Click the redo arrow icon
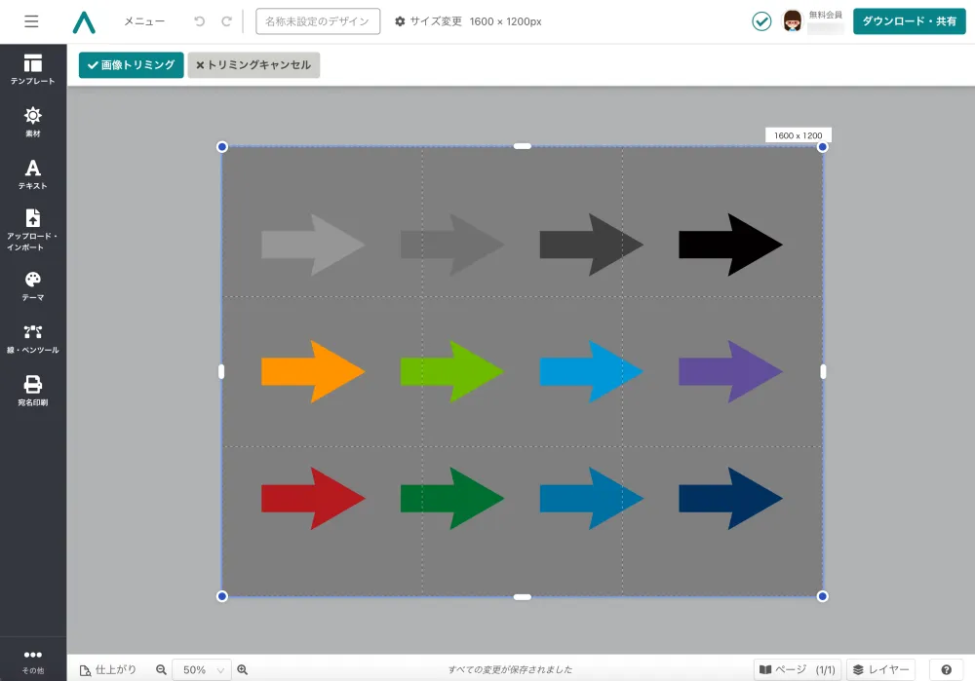 (x=226, y=21)
